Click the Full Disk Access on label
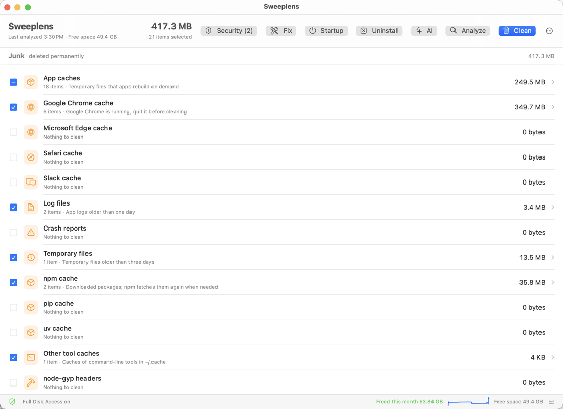The width and height of the screenshot is (563, 409). 46,402
